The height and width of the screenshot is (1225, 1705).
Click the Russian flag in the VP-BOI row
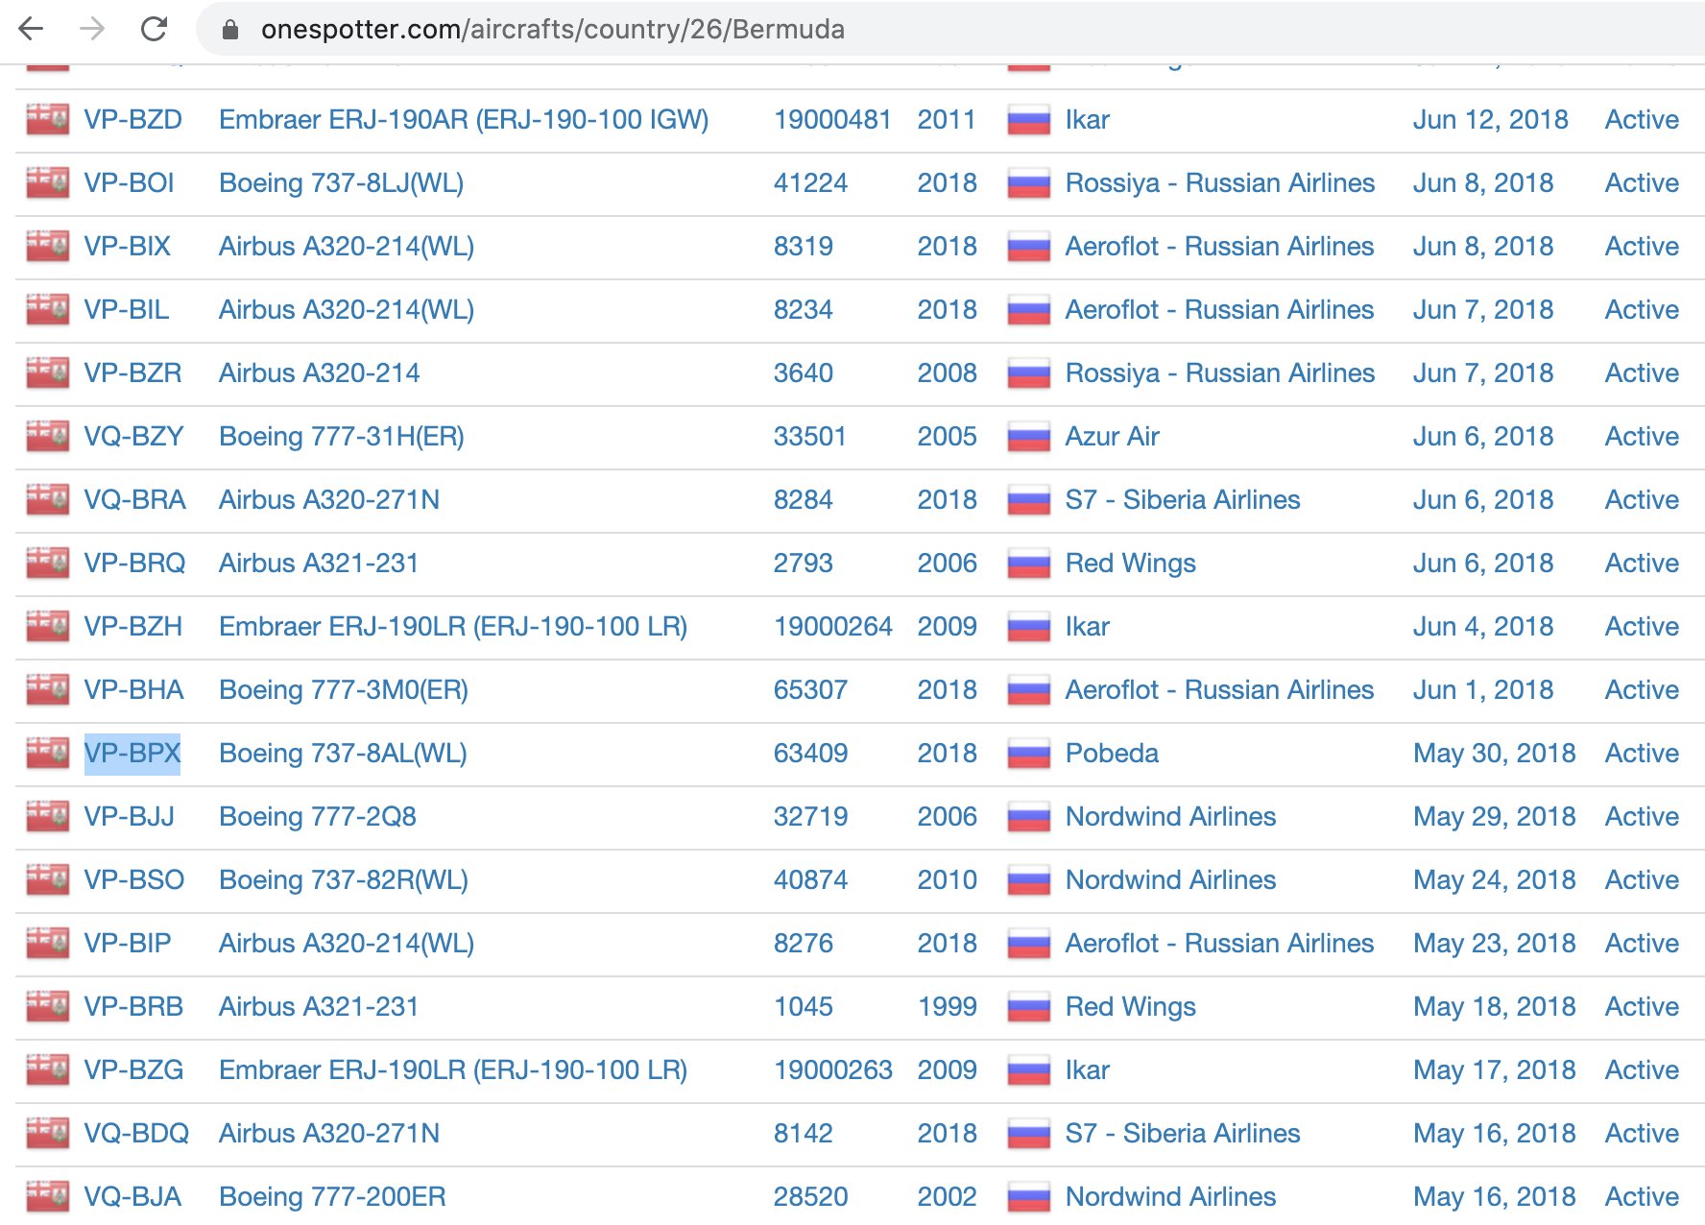tap(1029, 183)
